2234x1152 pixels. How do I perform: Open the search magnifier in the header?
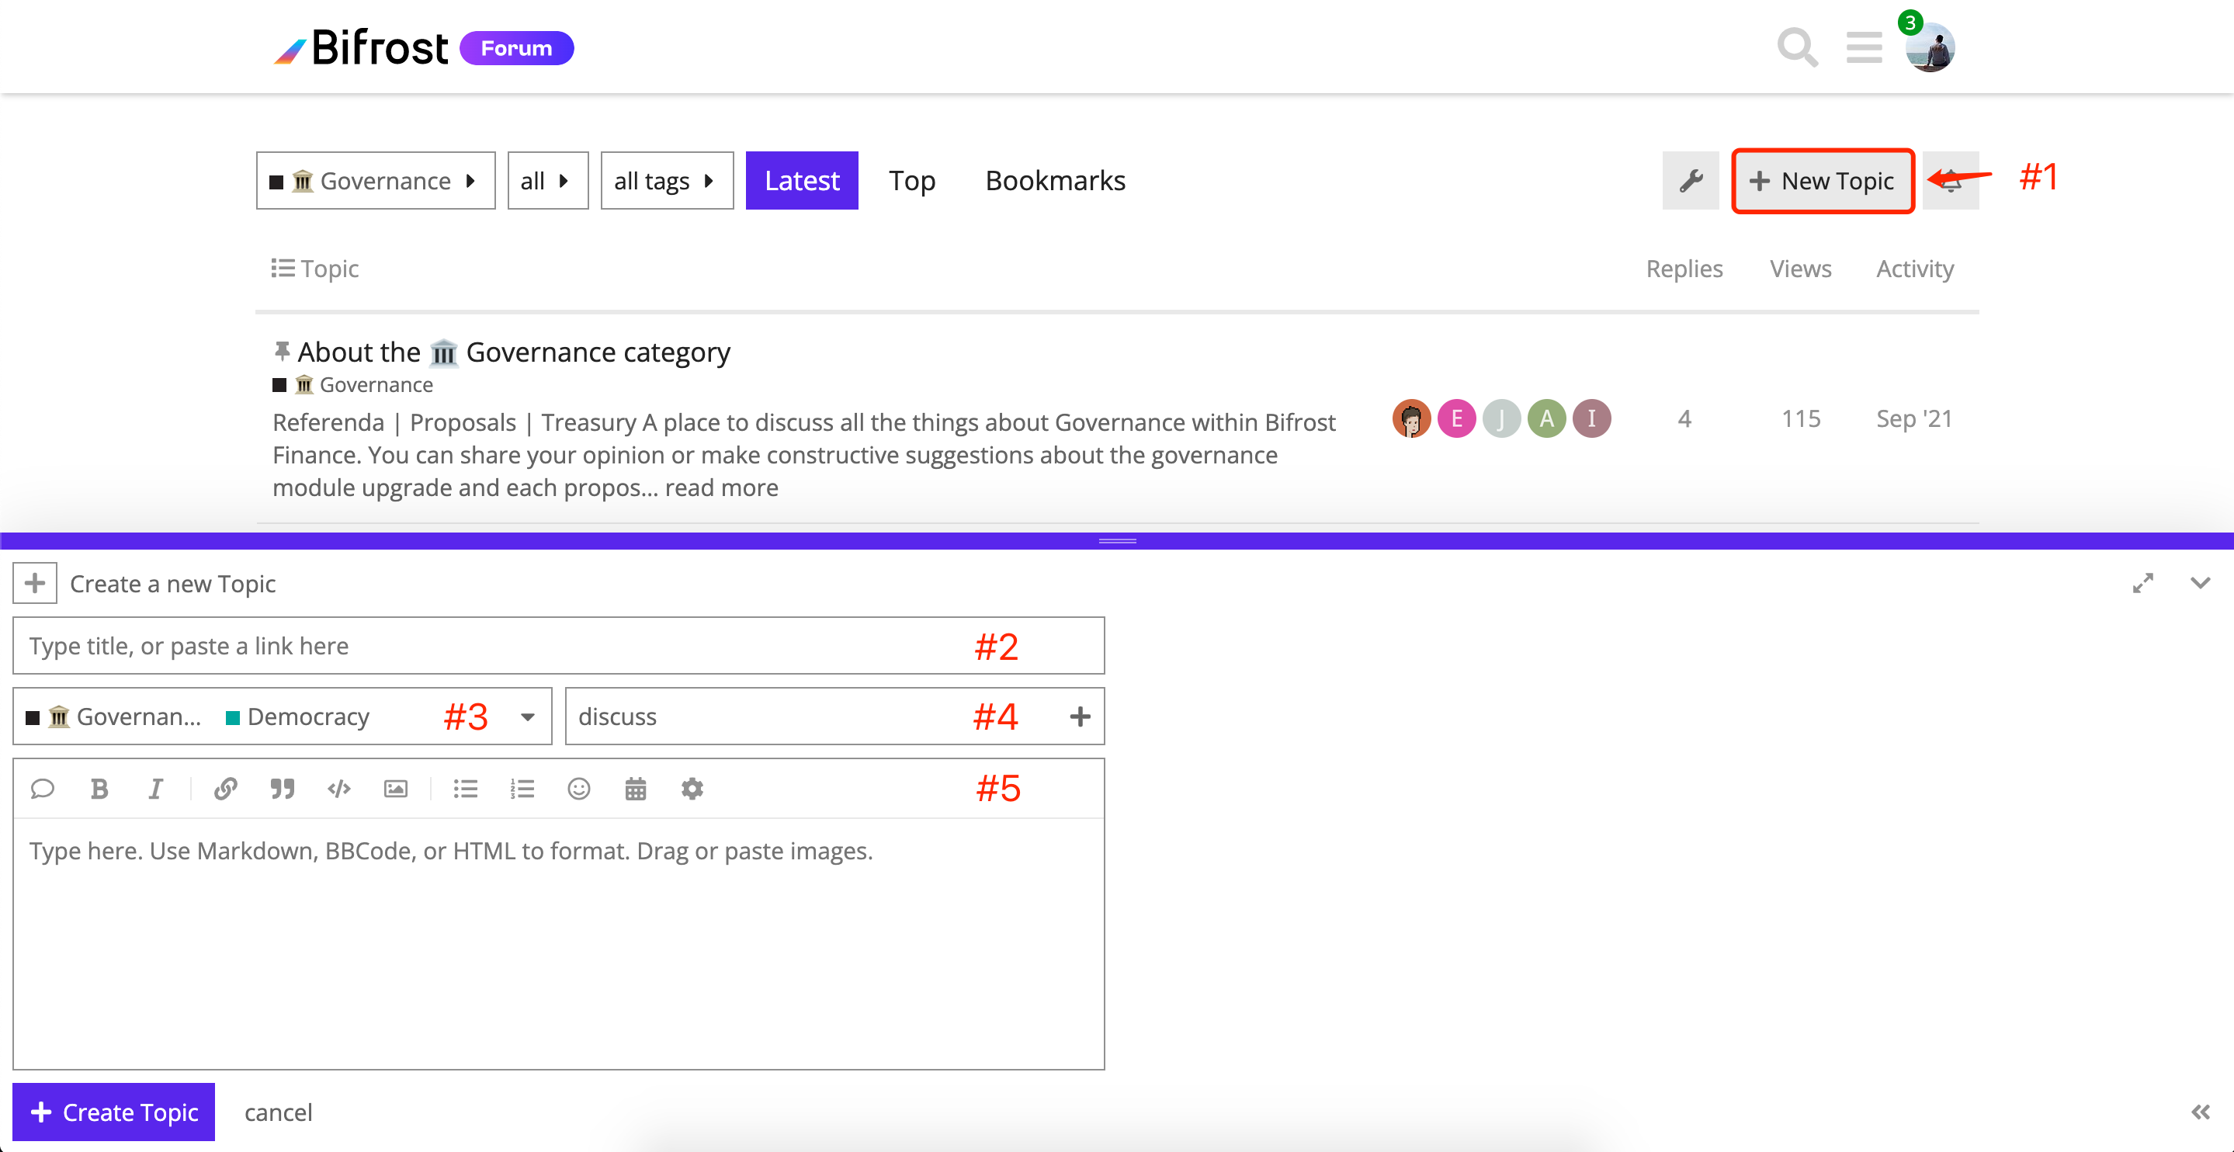[x=1797, y=47]
